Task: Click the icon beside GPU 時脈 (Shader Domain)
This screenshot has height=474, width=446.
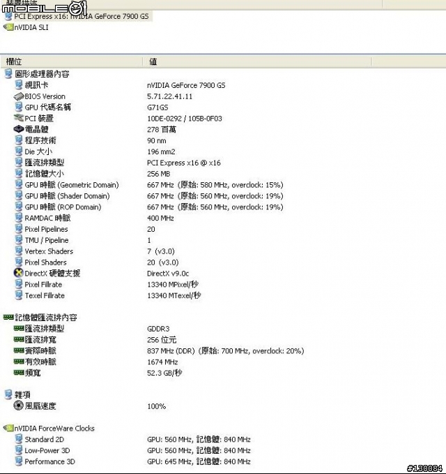Action: [x=19, y=195]
